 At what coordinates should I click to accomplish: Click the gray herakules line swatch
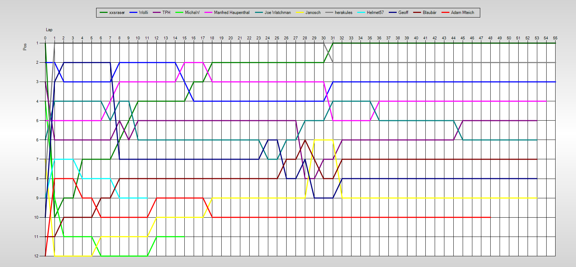(330, 13)
